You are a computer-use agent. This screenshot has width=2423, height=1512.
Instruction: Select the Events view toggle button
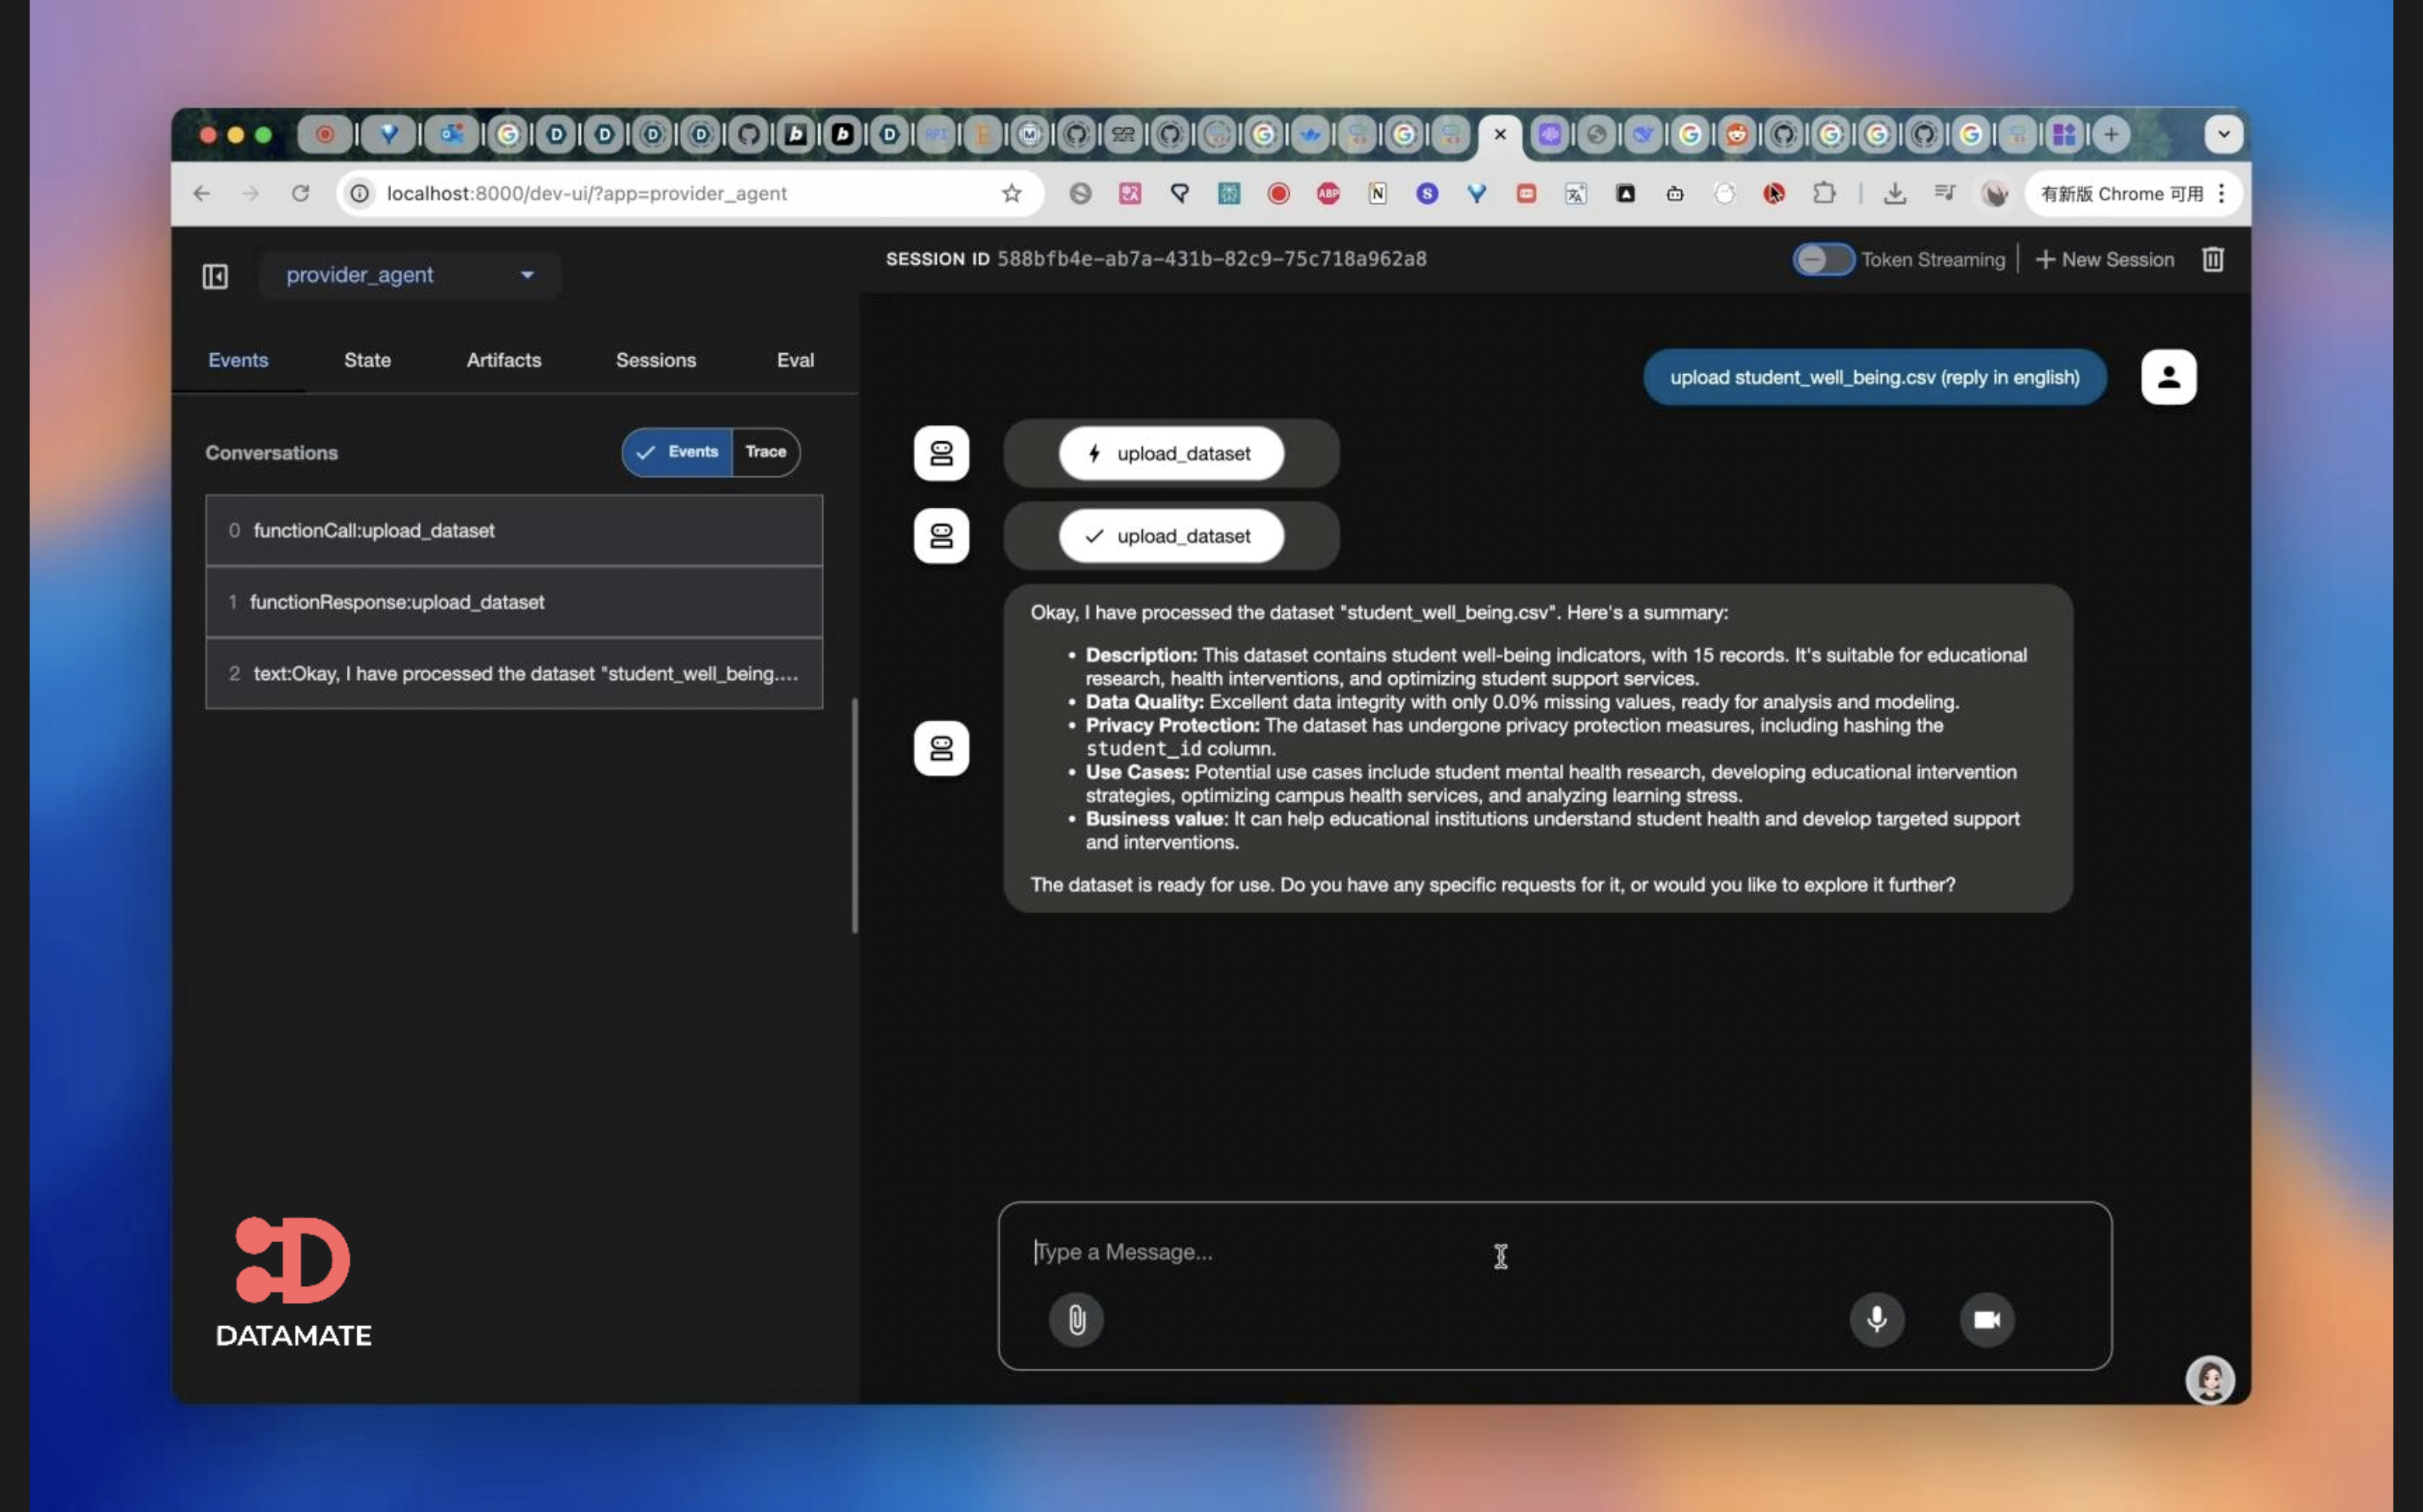coord(677,452)
